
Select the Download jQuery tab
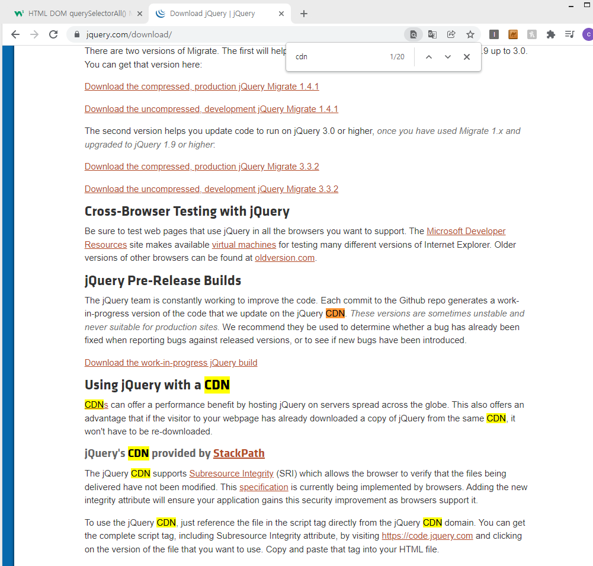(219, 14)
